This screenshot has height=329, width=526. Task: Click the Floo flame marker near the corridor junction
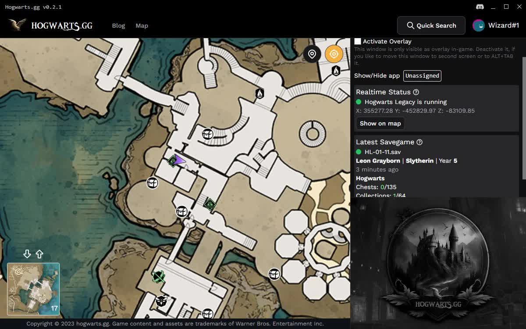pos(260,93)
